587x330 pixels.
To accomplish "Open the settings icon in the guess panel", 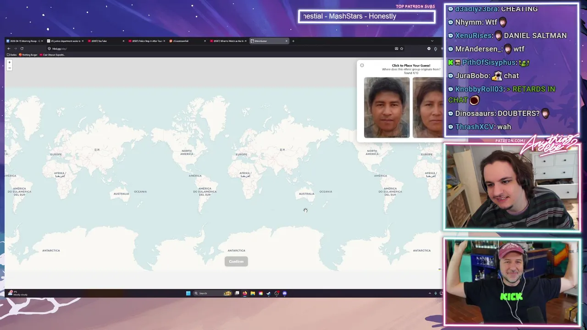I will point(362,66).
